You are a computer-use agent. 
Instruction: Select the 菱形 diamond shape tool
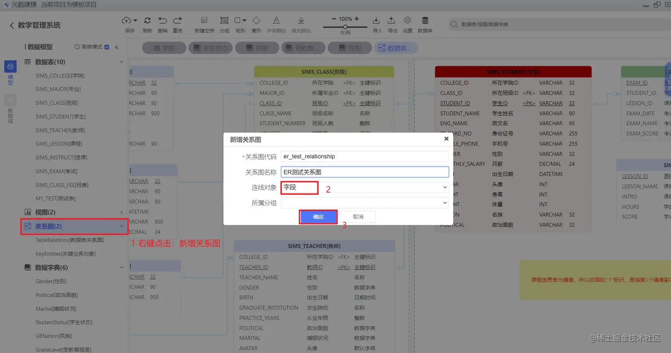coord(257,20)
